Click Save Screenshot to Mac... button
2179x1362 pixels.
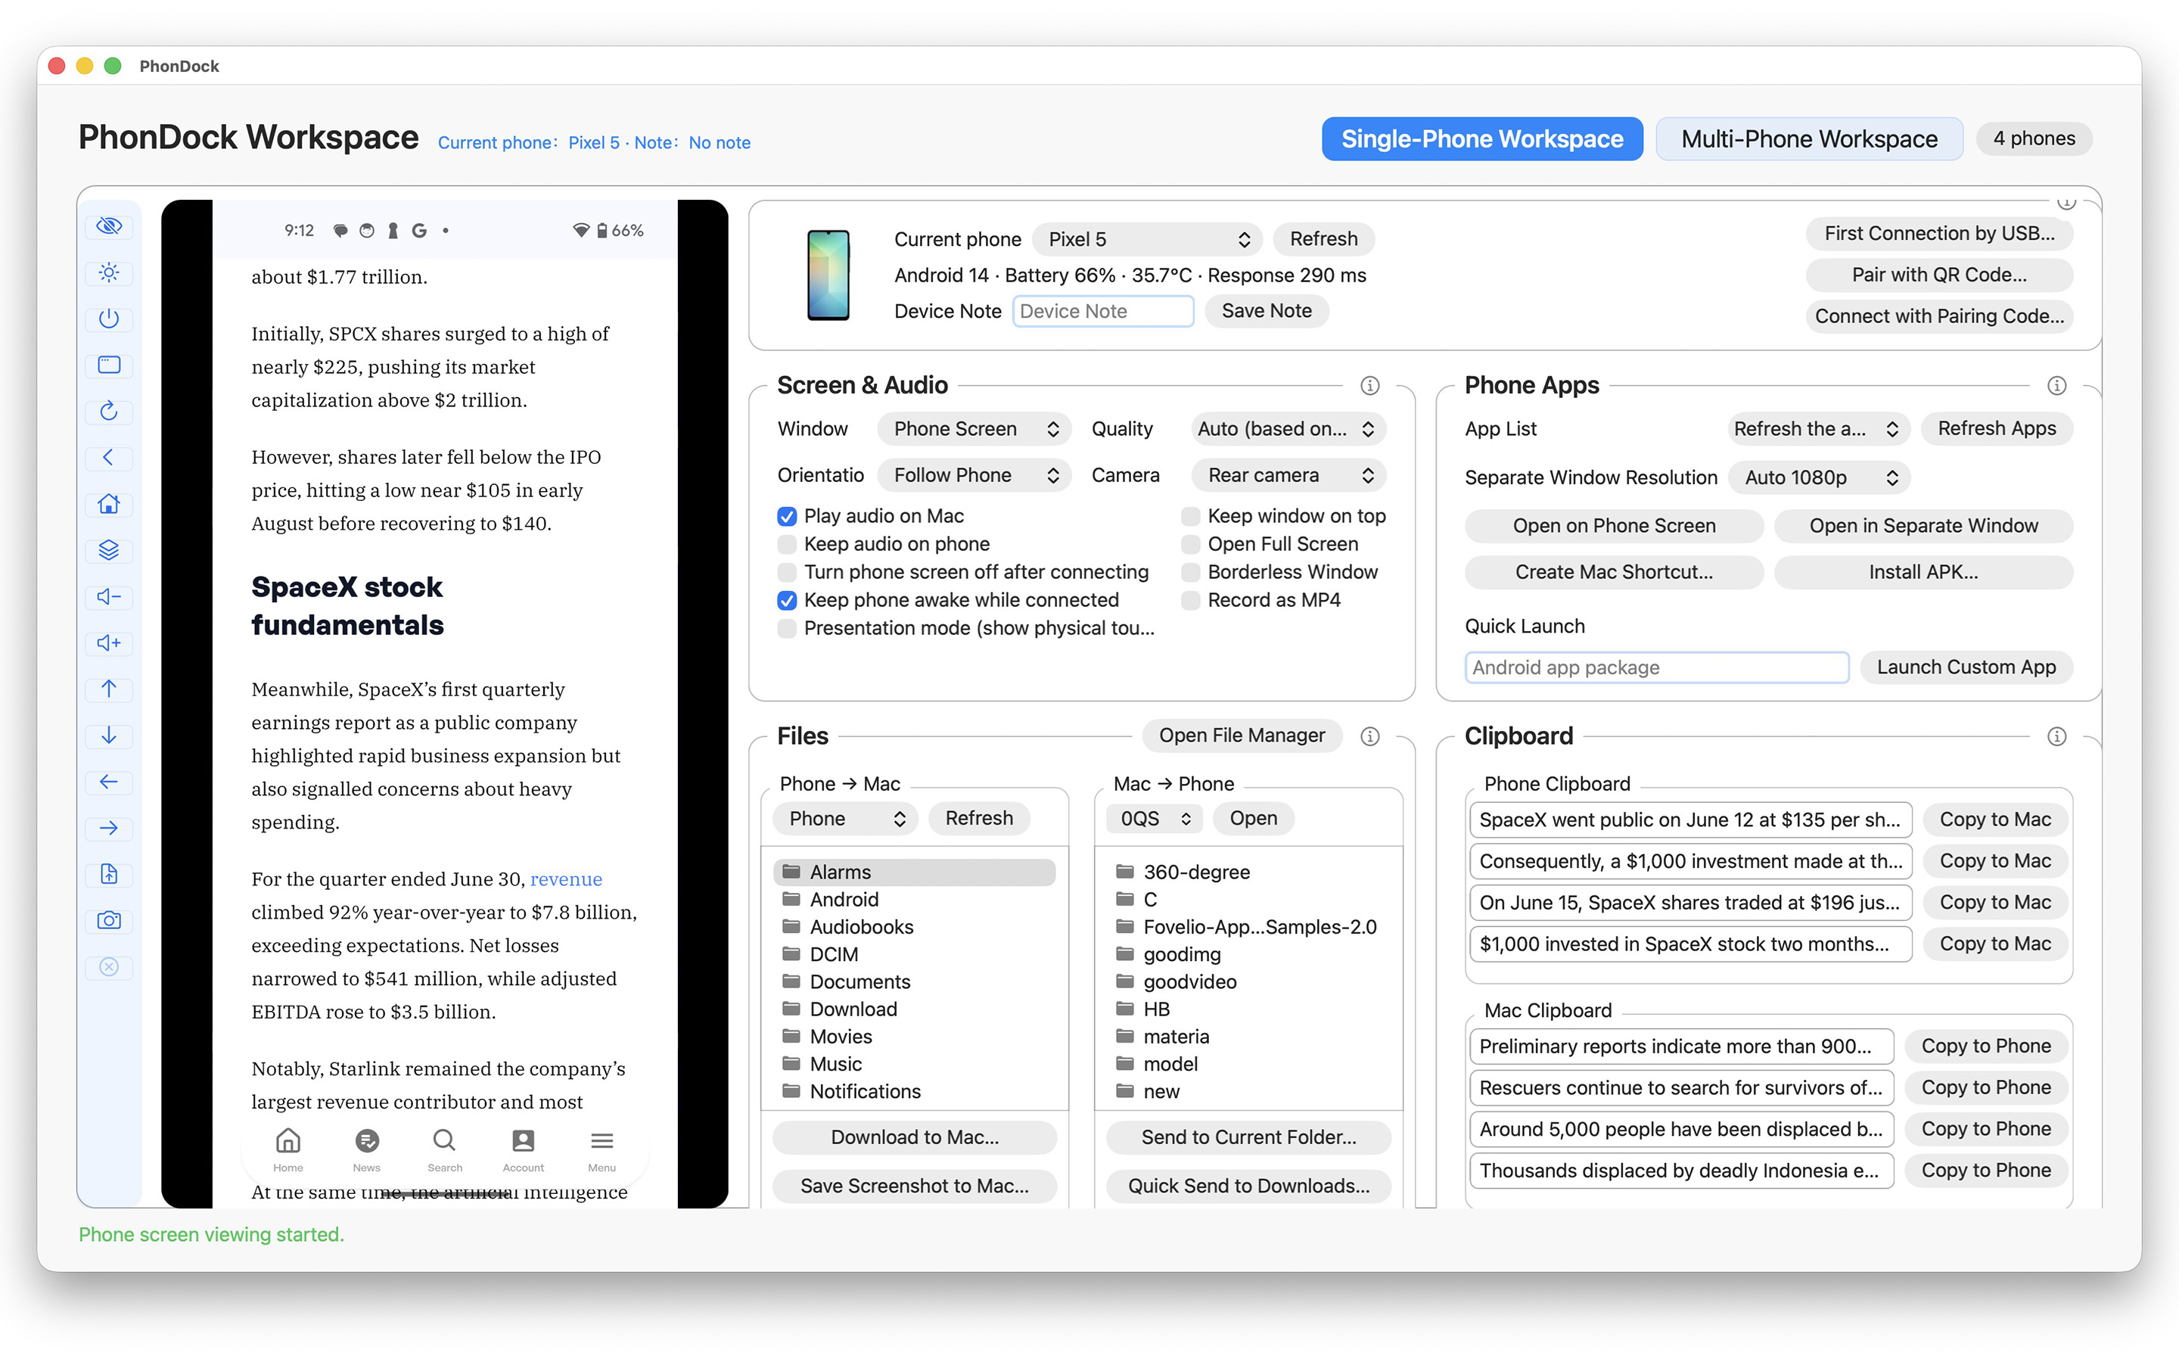[914, 1186]
